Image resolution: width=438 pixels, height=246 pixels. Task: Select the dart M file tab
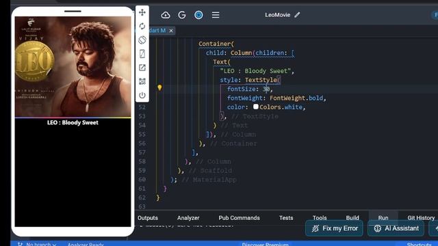[x=158, y=30]
